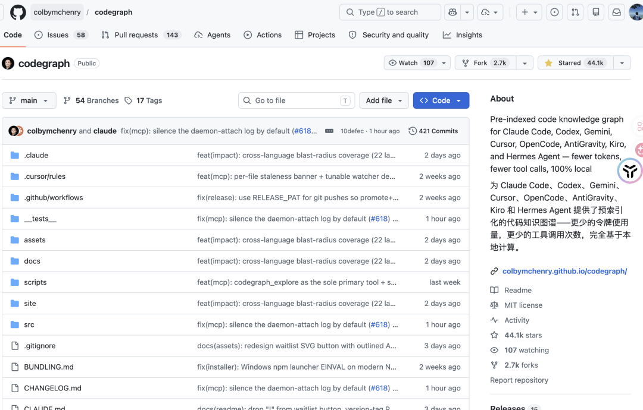Toggle the Starred button
This screenshot has height=410, width=643.
[x=576, y=63]
